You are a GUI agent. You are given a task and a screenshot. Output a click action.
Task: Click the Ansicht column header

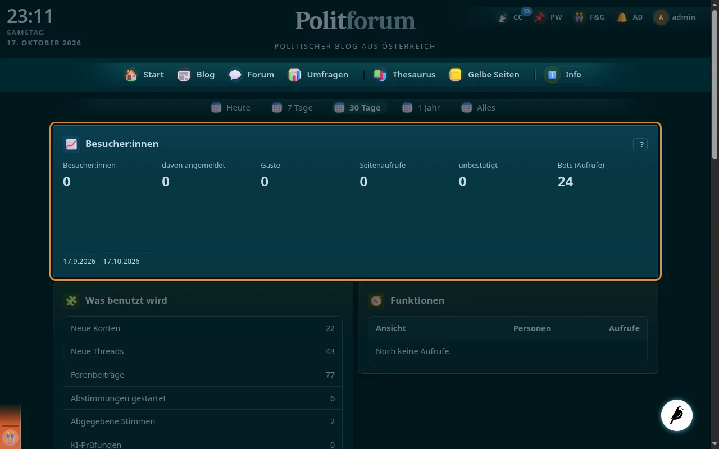pyautogui.click(x=391, y=328)
